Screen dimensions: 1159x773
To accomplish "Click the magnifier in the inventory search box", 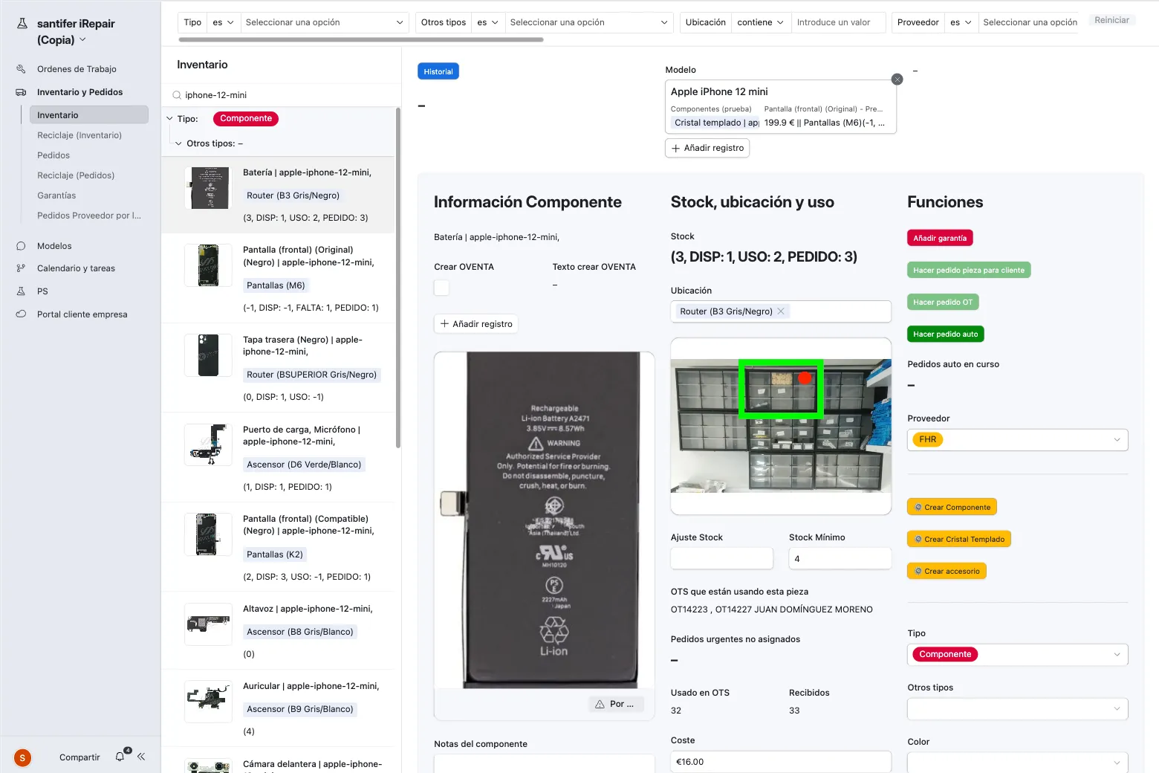I will coord(176,94).
